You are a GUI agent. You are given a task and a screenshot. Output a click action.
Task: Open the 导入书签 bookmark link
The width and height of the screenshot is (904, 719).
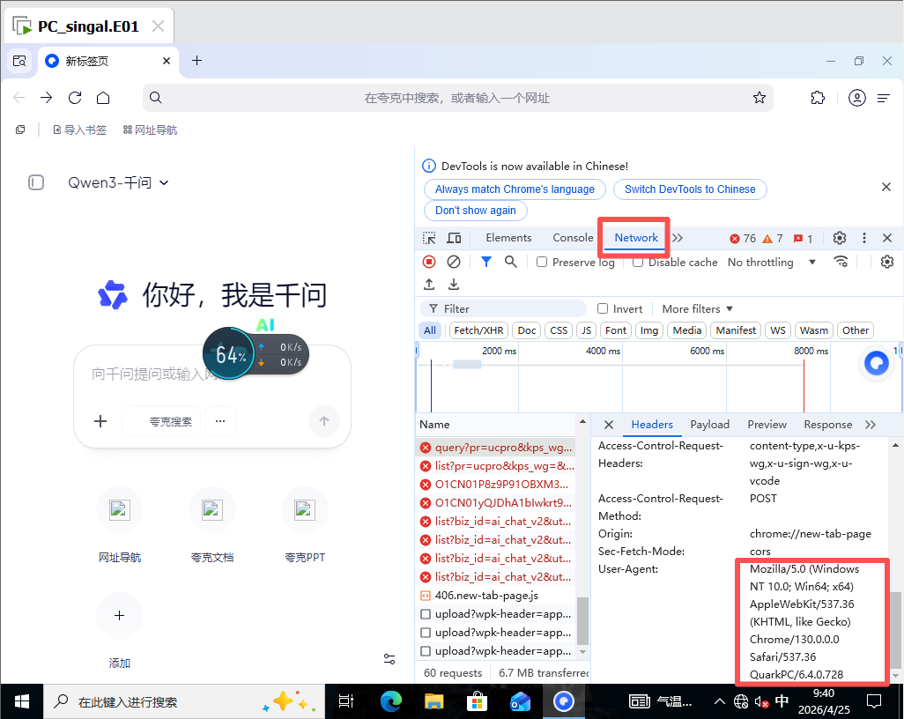coord(80,130)
